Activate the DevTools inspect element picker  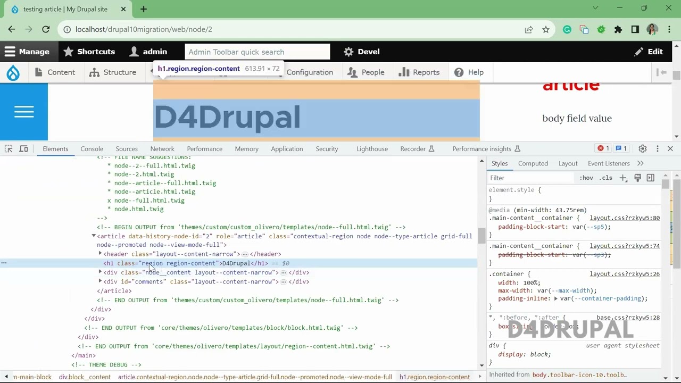click(9, 149)
